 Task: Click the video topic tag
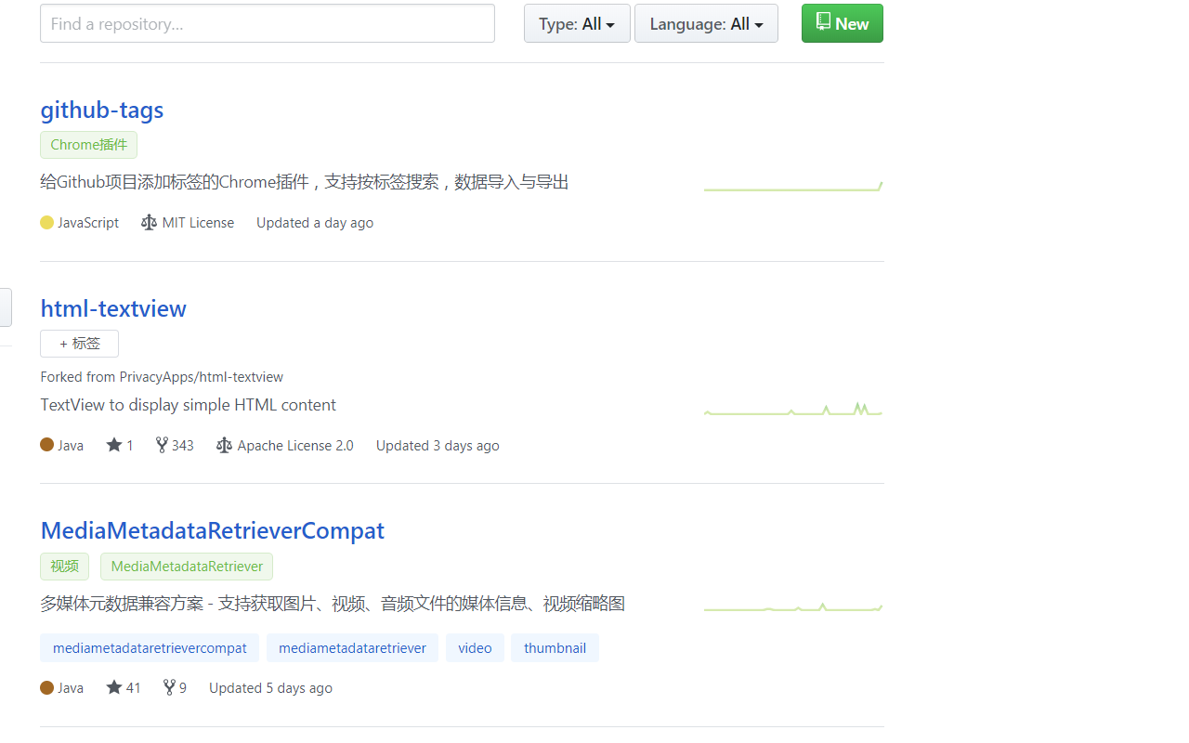[475, 647]
